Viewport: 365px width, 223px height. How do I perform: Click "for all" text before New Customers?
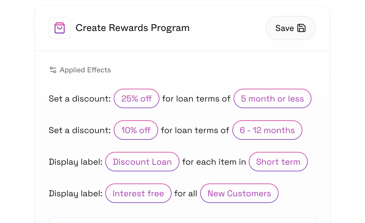186,194
